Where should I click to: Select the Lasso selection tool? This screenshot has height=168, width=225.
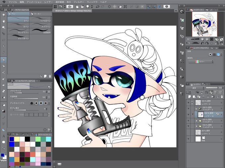pyautogui.click(x=4, y=40)
